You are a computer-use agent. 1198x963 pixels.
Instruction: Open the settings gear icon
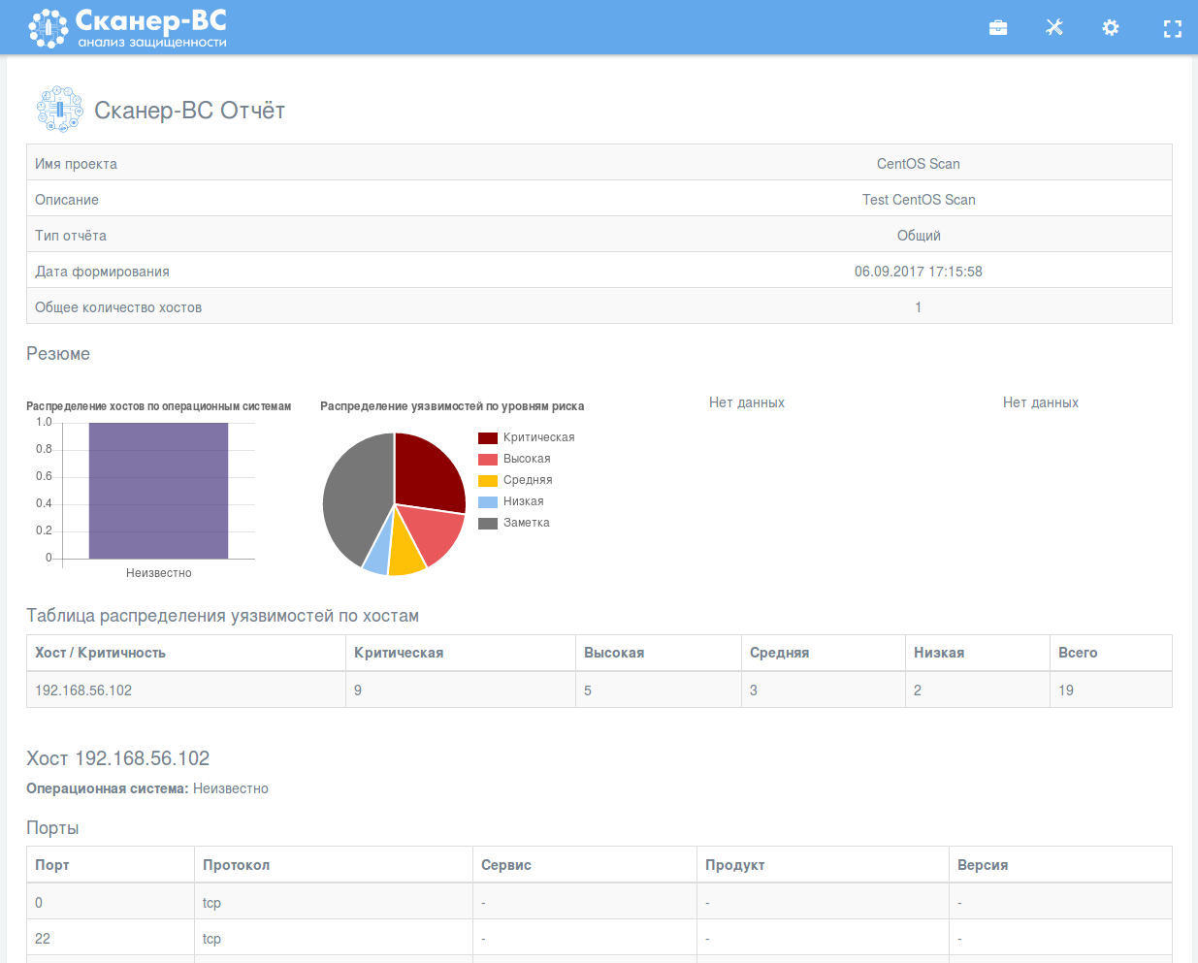point(1111,27)
